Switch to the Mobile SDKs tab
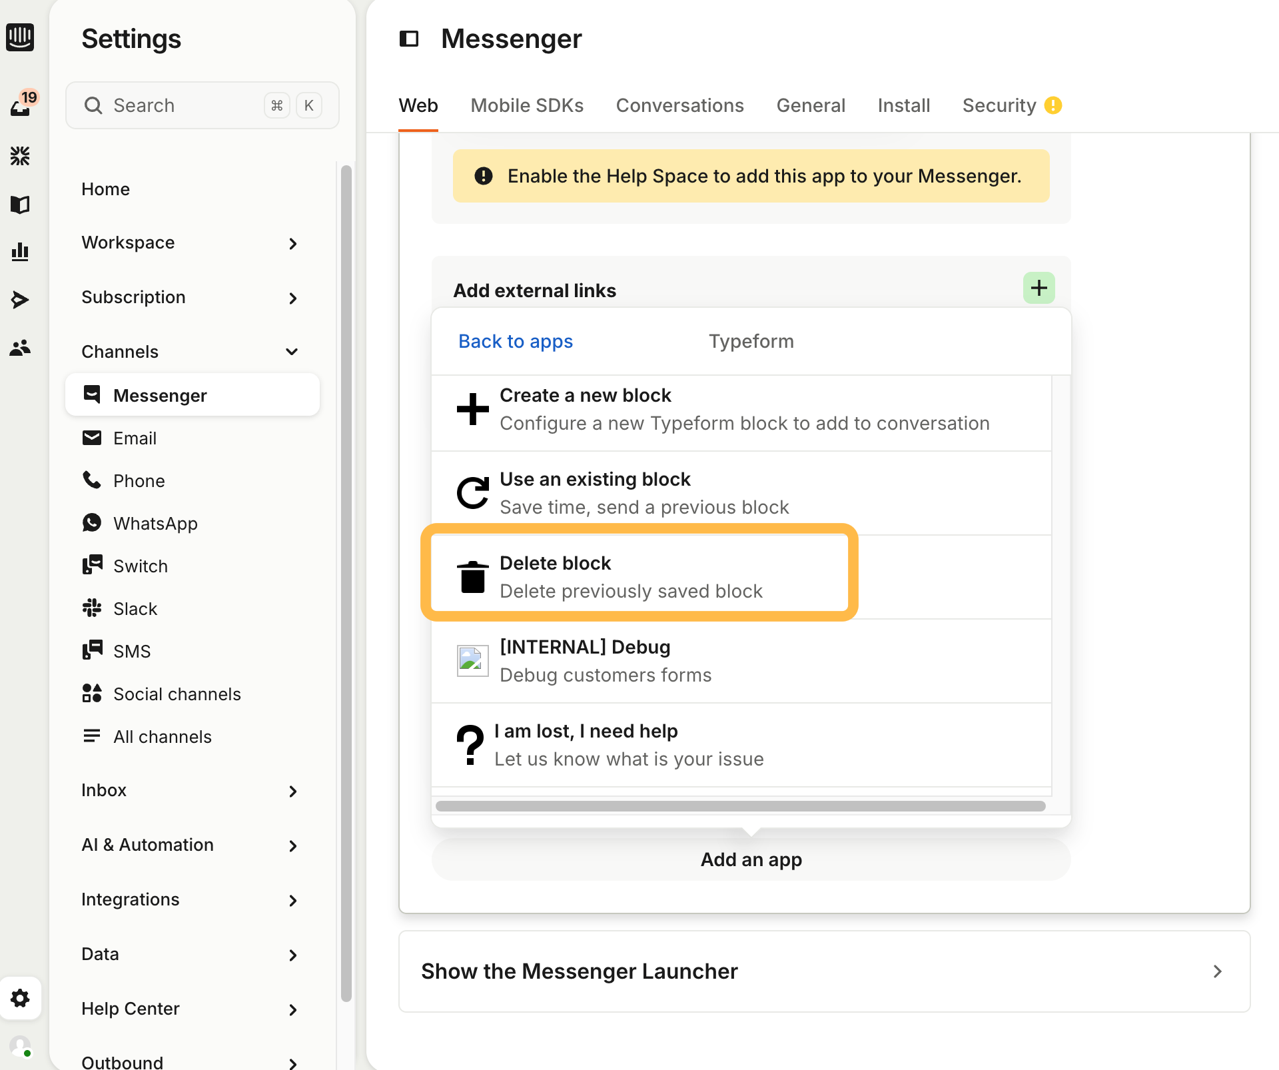Image resolution: width=1279 pixels, height=1070 pixels. coord(526,105)
